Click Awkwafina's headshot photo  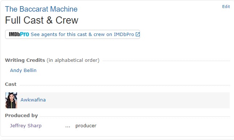(11, 100)
